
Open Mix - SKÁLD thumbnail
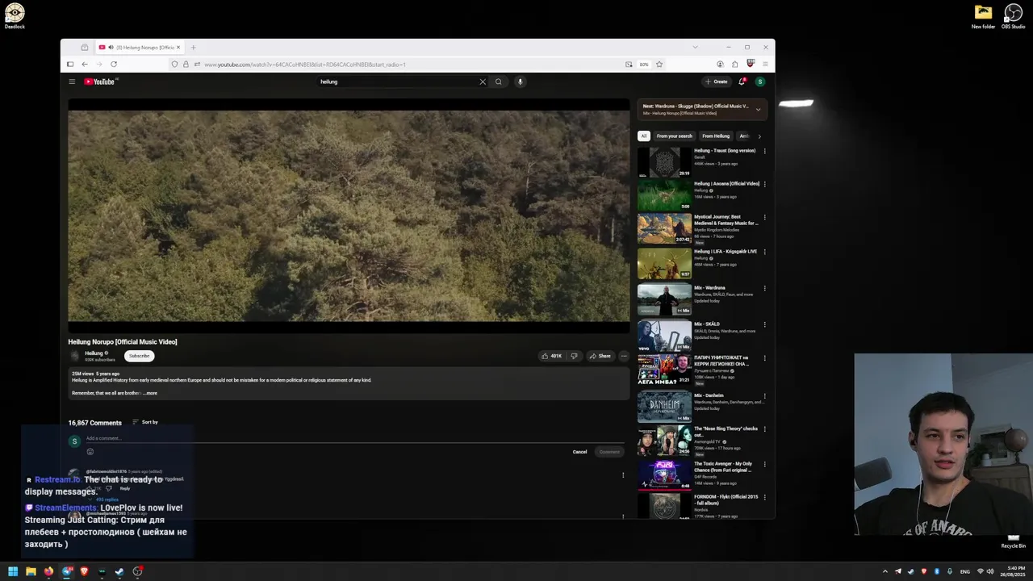(x=664, y=335)
